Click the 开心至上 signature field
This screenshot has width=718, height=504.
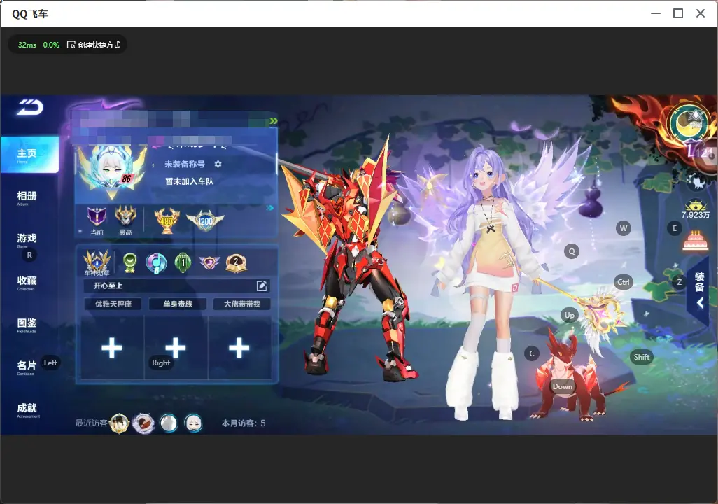pyautogui.click(x=177, y=286)
